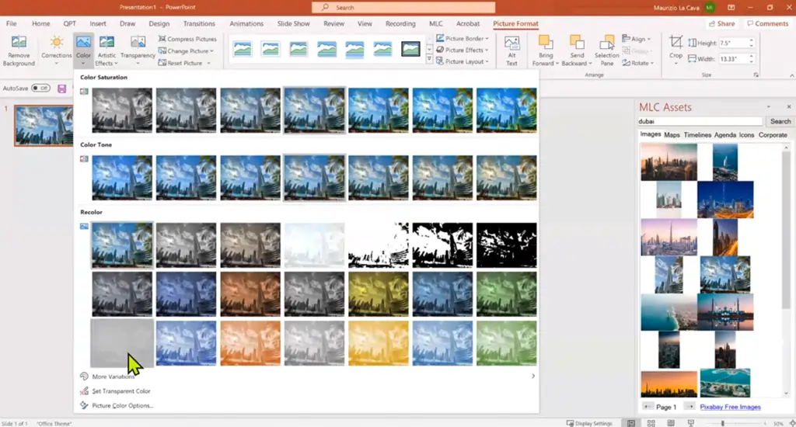This screenshot has height=427, width=796.
Task: Open the Insert tab
Action: pos(98,24)
